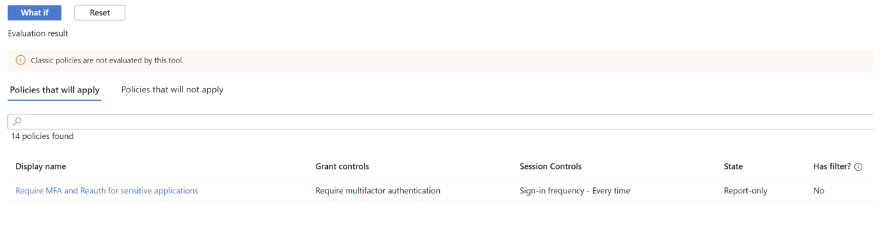
Task: Select the Require multifactor authentication cell
Action: click(378, 191)
